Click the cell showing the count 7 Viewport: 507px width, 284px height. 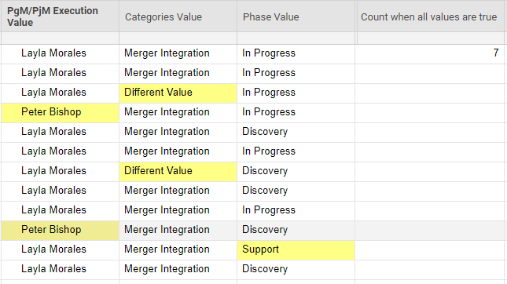click(429, 53)
